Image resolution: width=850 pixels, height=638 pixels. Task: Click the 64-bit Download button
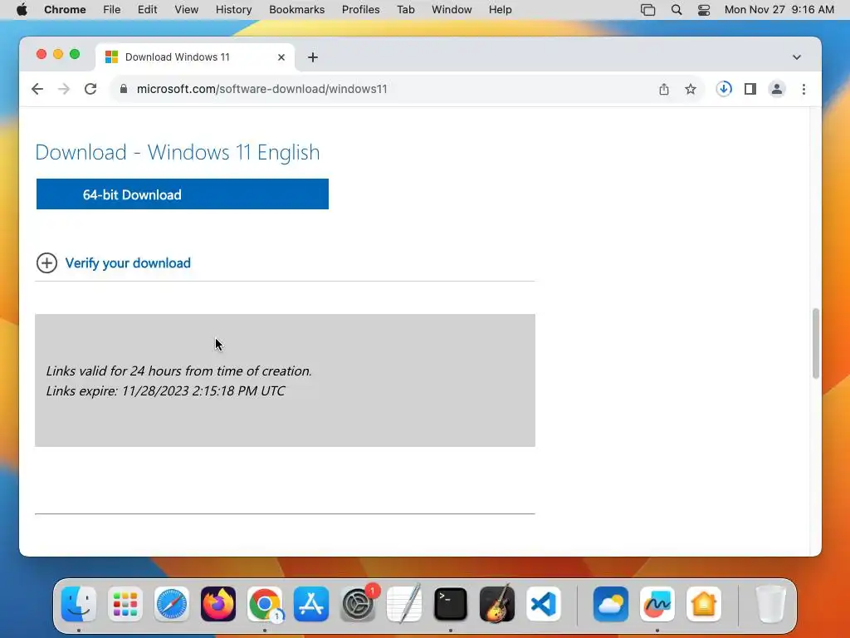click(x=182, y=194)
